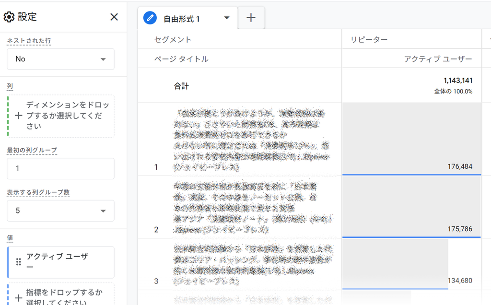The height and width of the screenshot is (305, 491).
Task: Click the 値 section label
Action: pyautogui.click(x=10, y=238)
